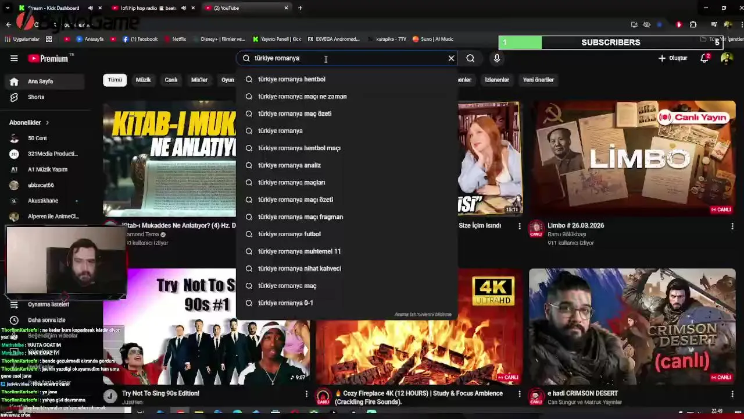The width and height of the screenshot is (744, 419).
Task: Select suggestion türkiye romanya maçı ne zaman
Action: (x=347, y=97)
